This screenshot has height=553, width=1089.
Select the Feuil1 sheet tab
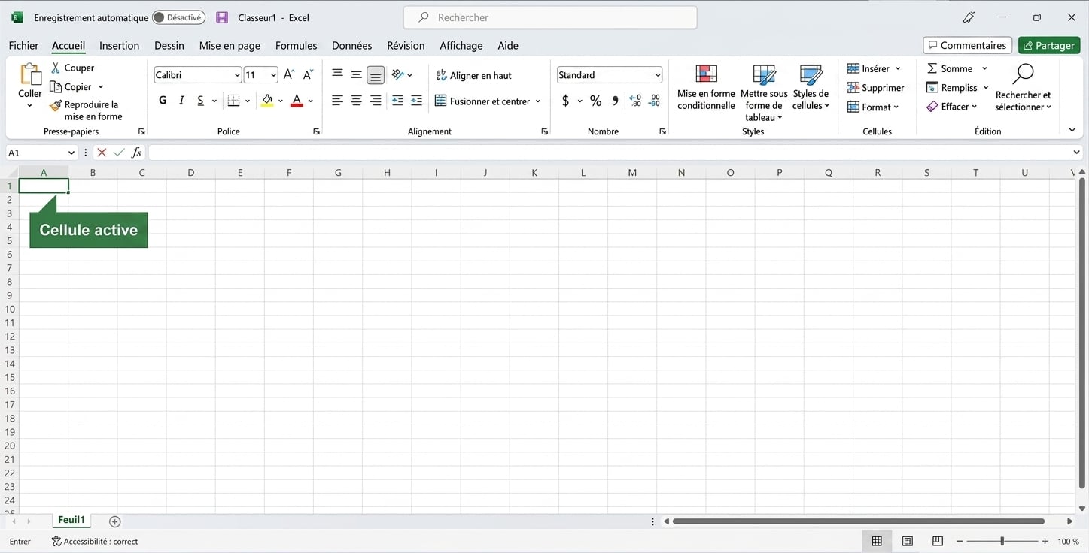(x=71, y=520)
